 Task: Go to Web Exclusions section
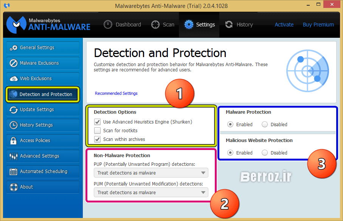[x=43, y=79]
